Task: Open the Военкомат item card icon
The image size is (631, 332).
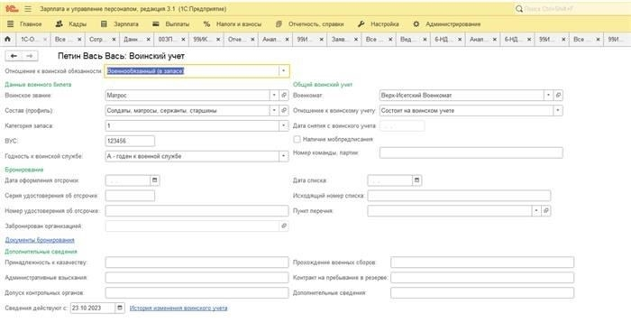Action: point(558,95)
